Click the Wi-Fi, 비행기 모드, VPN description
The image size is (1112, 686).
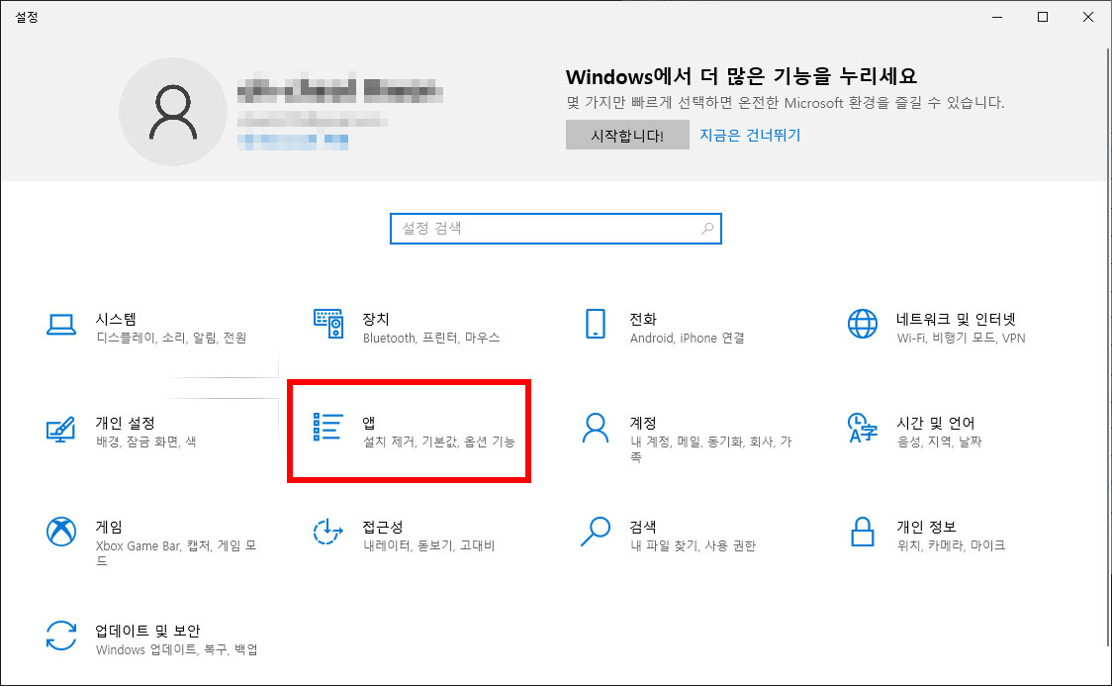[961, 338]
